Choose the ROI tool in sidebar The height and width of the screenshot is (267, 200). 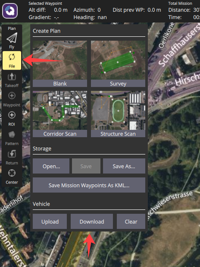(12, 119)
